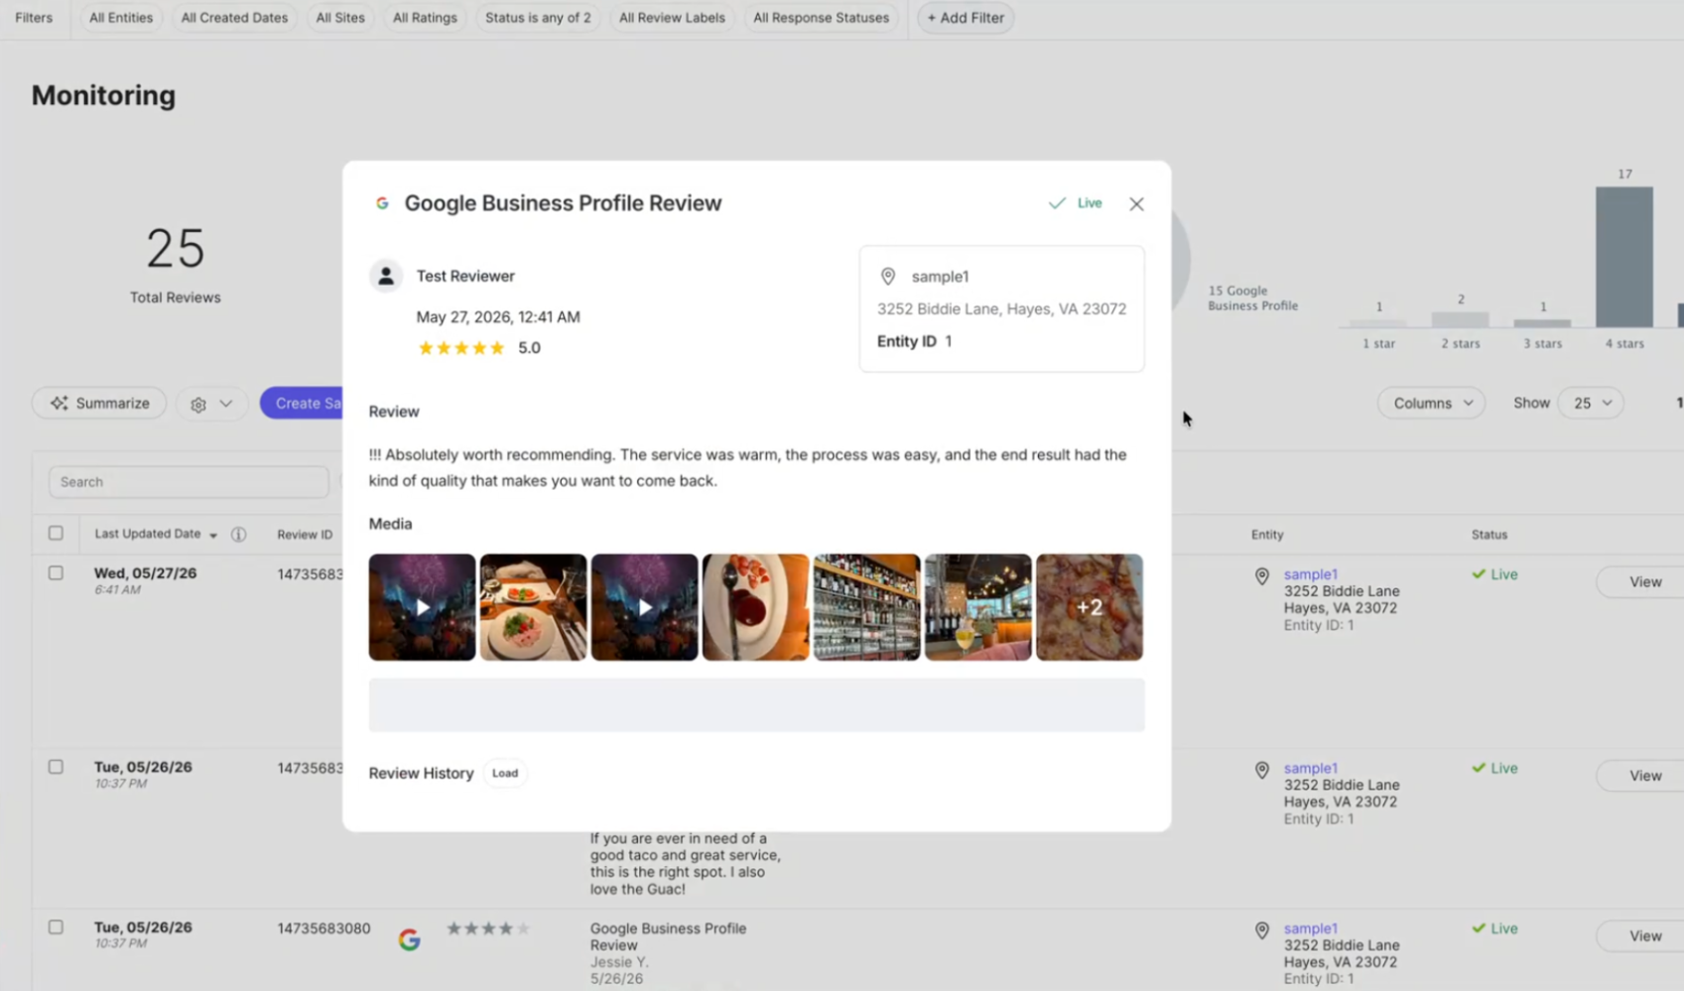Show the +2 more media thumbnail
This screenshot has height=991, width=1684.
point(1090,607)
